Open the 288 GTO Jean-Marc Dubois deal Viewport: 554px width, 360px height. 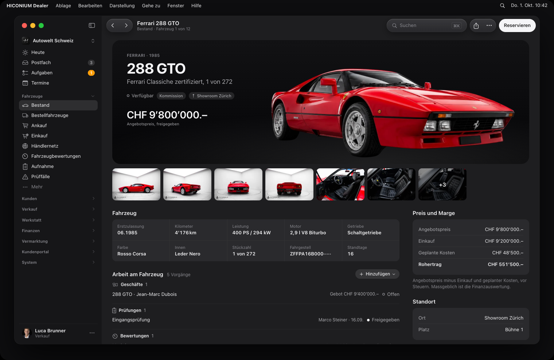[x=256, y=294]
